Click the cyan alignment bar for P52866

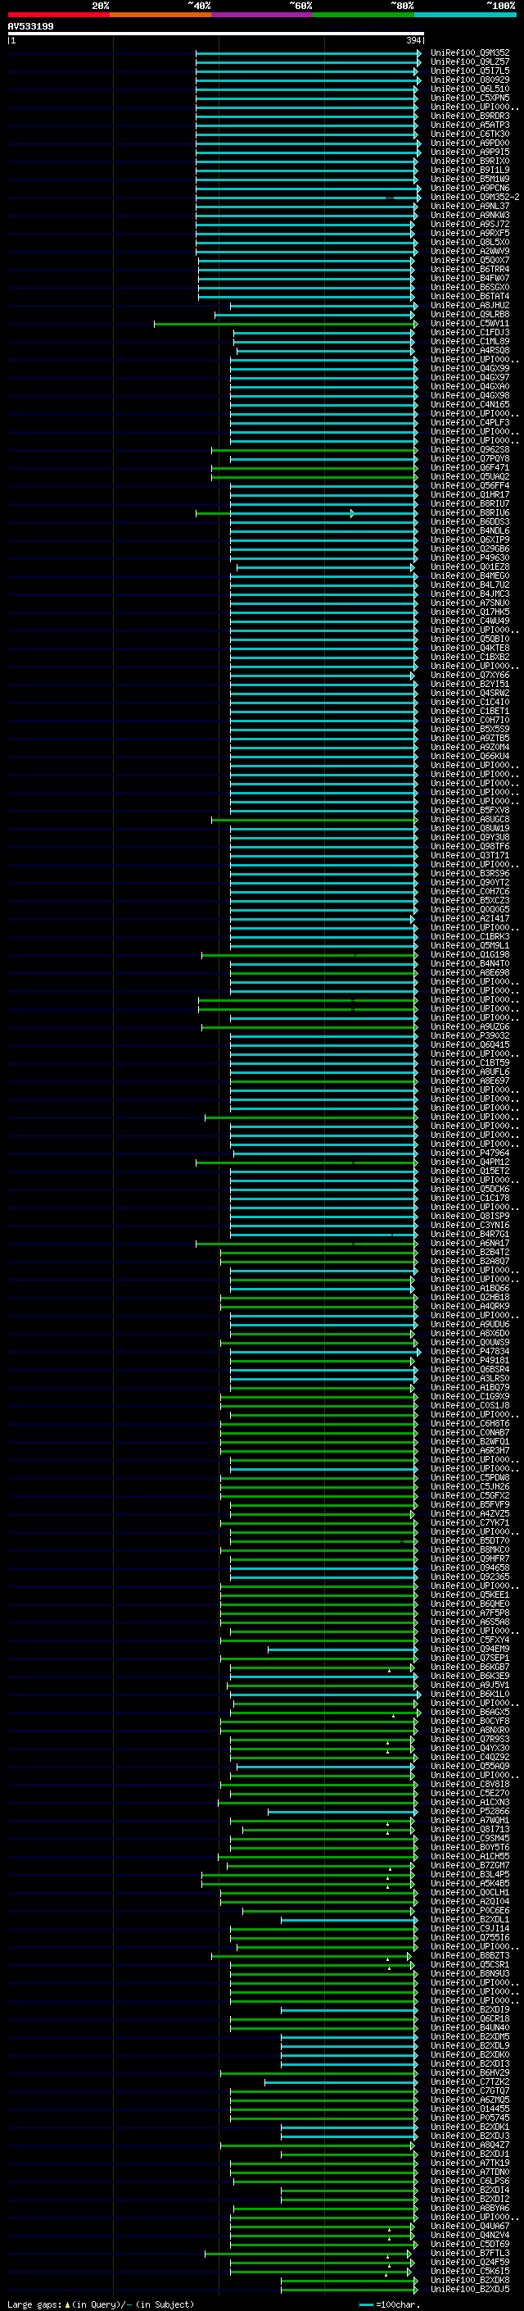342,1811
